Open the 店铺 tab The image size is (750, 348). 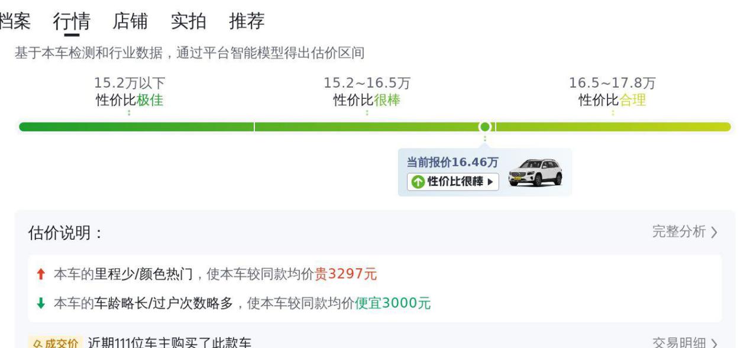[130, 21]
